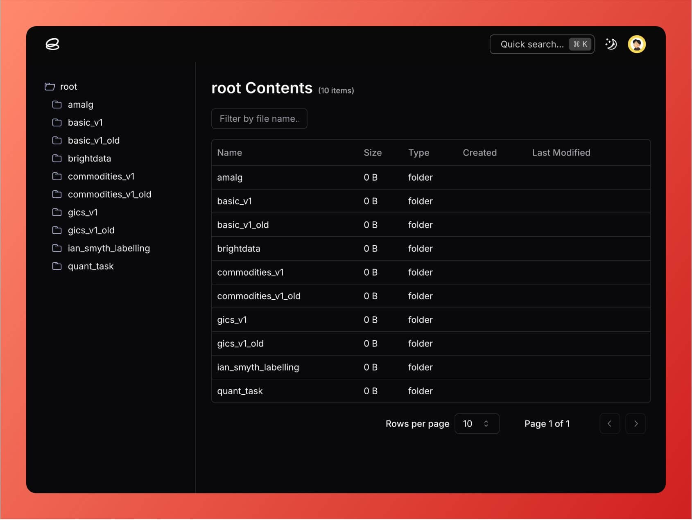The width and height of the screenshot is (692, 520).
Task: Click the folder icon beside quant_task
Action: (x=58, y=266)
